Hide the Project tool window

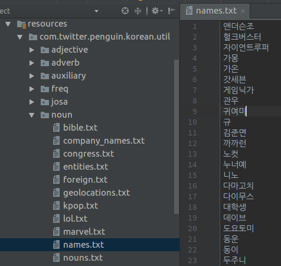coord(172,11)
